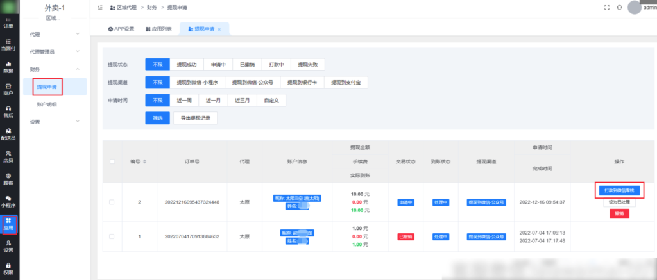657x280 pixels.
Task: Select the 售后 headset icon
Action: point(8,111)
